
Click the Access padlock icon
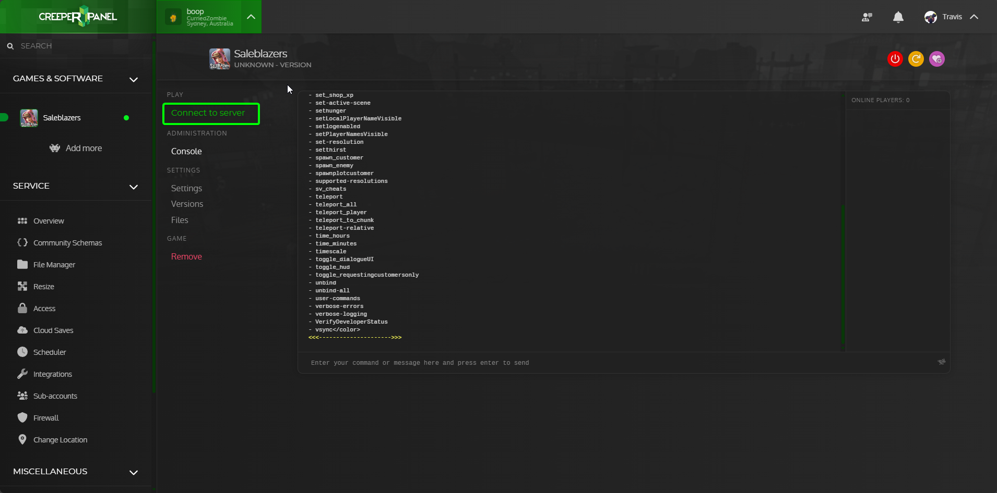pos(22,308)
